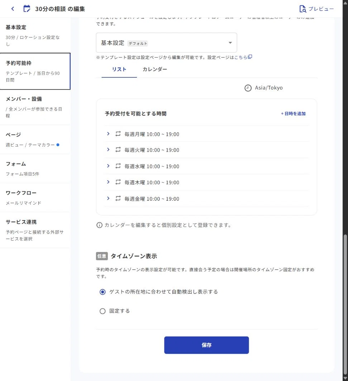Screen dimensions: 348x381
Task: Click repeat icon on 毎週金曜 row
Action: coord(118,199)
